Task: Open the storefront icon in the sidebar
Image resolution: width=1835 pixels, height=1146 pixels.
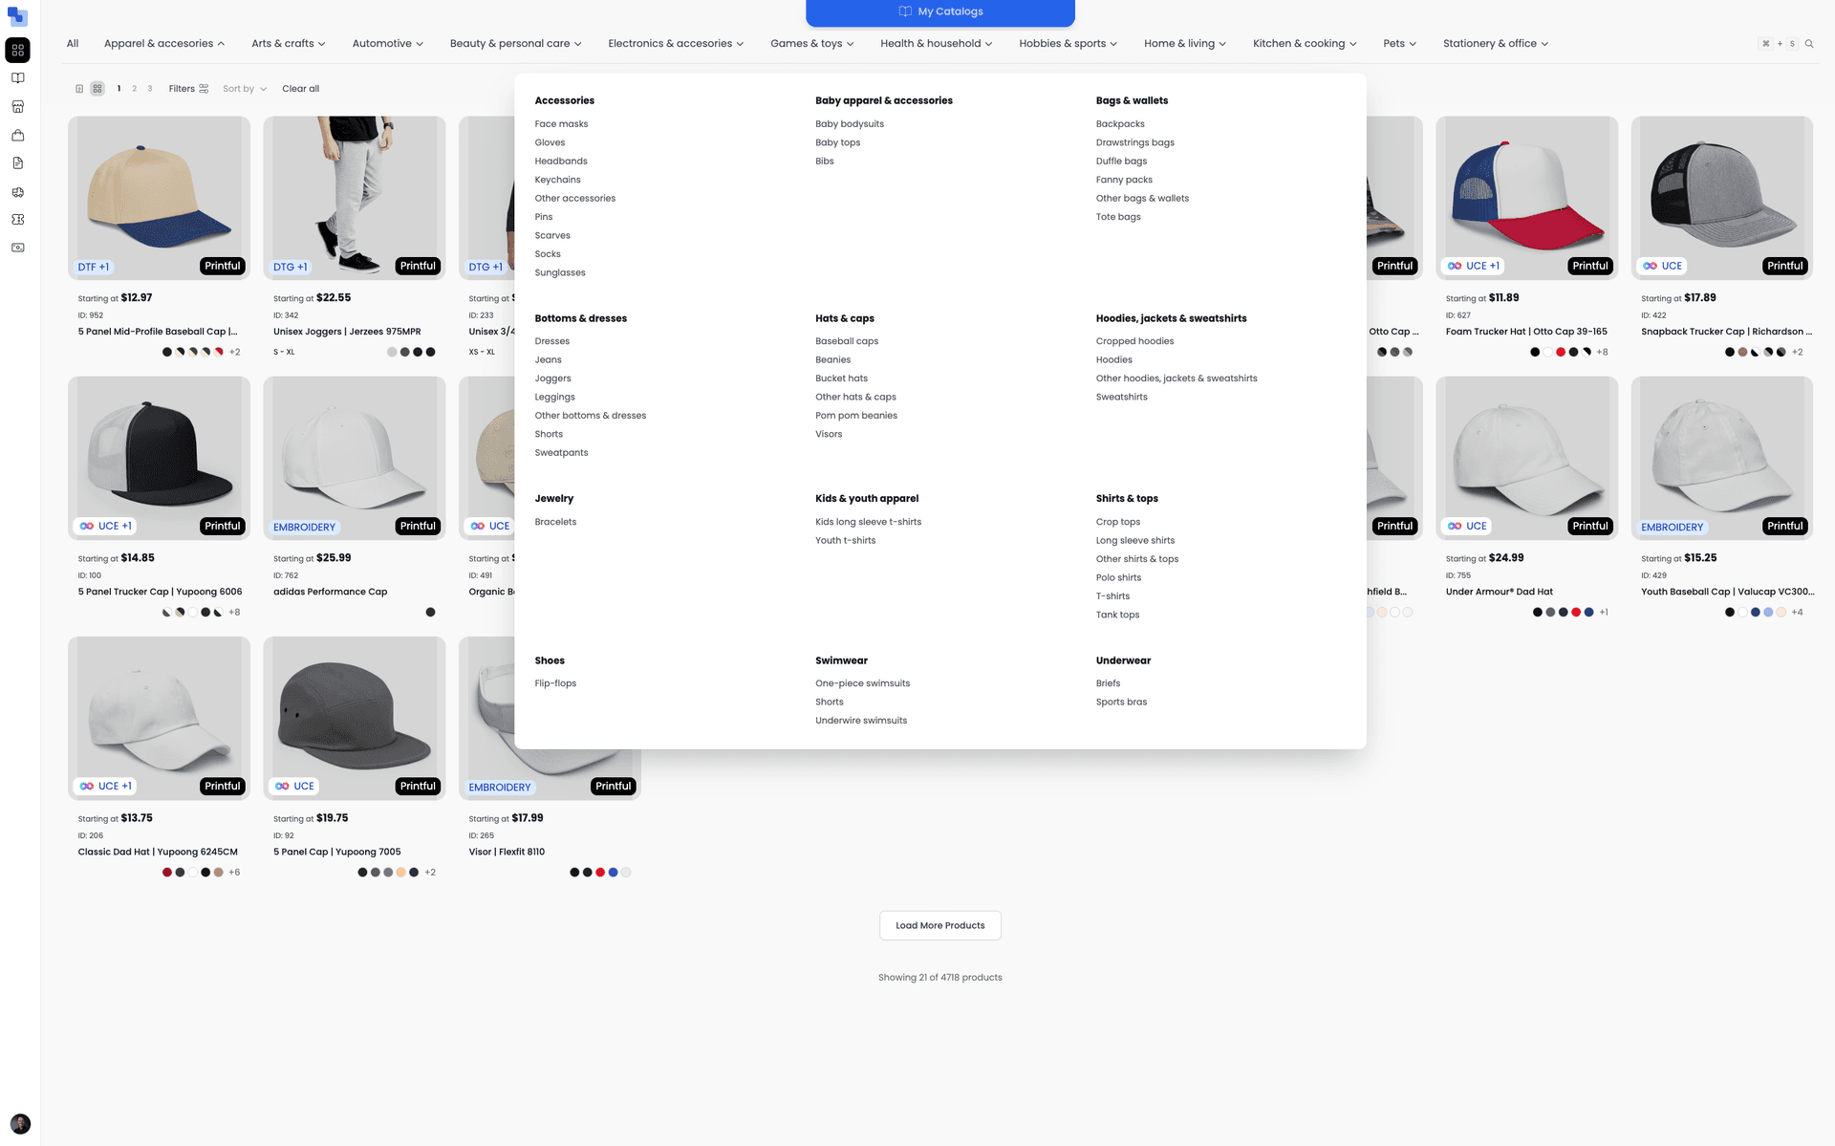Action: [x=17, y=106]
